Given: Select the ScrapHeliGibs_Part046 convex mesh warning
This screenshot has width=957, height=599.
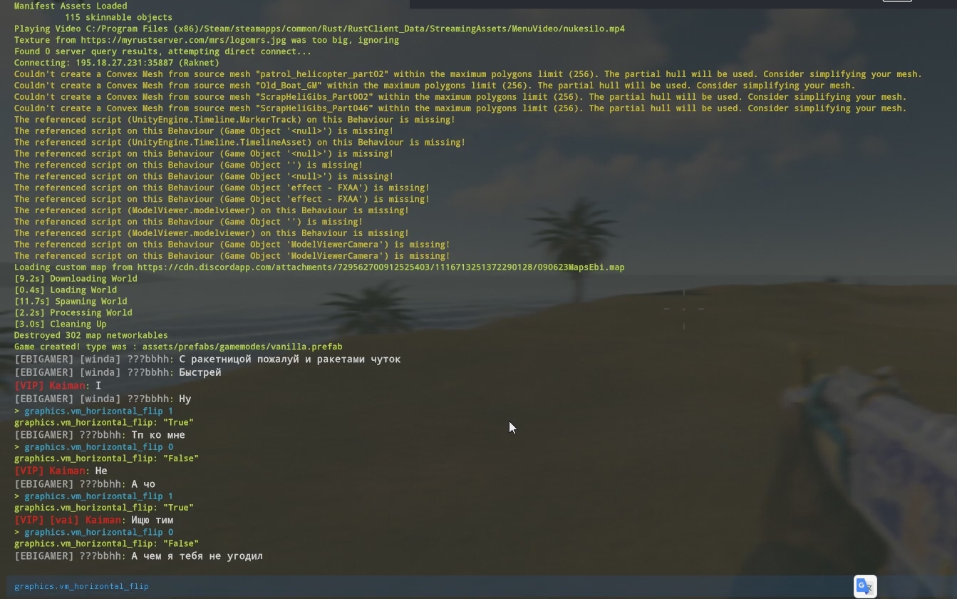Looking at the screenshot, I should point(460,108).
